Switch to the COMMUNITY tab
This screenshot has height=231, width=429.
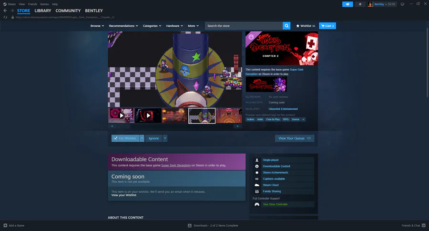click(x=68, y=10)
